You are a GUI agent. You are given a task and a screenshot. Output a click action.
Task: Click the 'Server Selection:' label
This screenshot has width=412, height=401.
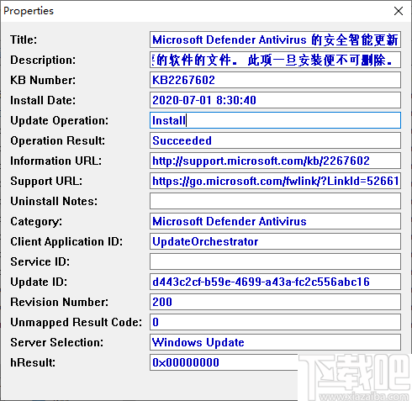point(56,342)
